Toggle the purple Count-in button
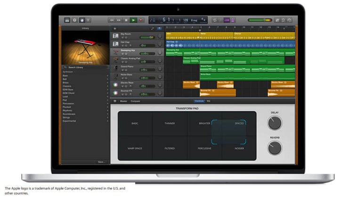This screenshot has height=198, width=358. click(x=226, y=20)
